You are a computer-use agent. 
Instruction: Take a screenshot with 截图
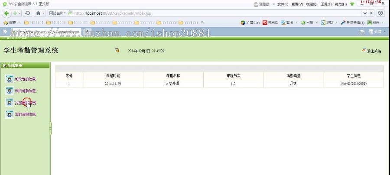[x=287, y=23]
